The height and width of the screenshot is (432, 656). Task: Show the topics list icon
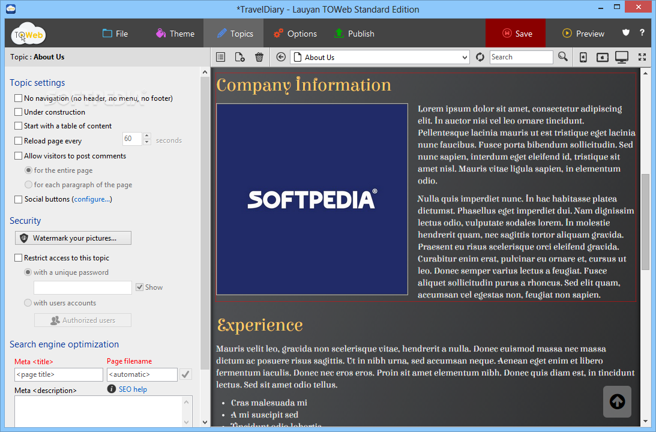(220, 57)
